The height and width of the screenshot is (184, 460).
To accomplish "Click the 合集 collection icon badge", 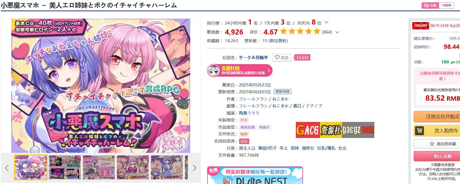I will [430, 5].
